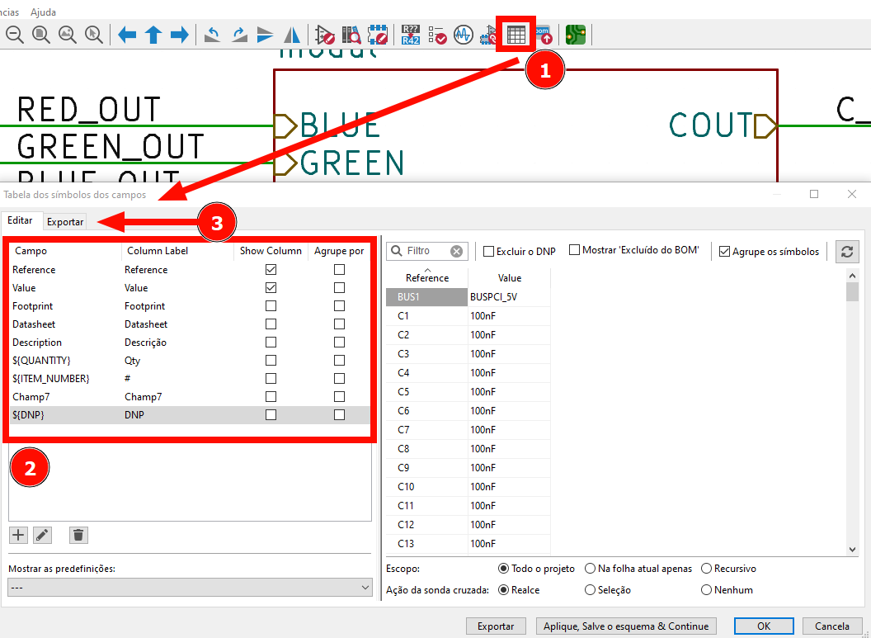Image resolution: width=871 pixels, height=638 pixels.
Task: Click the annotate schematic R42 icon
Action: pyautogui.click(x=411, y=35)
